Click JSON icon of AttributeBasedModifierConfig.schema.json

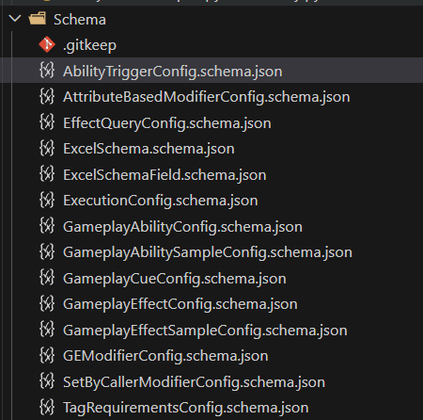tap(47, 96)
